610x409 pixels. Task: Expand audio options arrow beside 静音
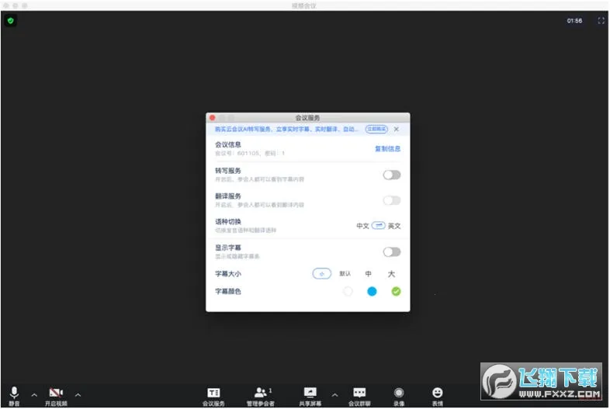click(x=33, y=395)
